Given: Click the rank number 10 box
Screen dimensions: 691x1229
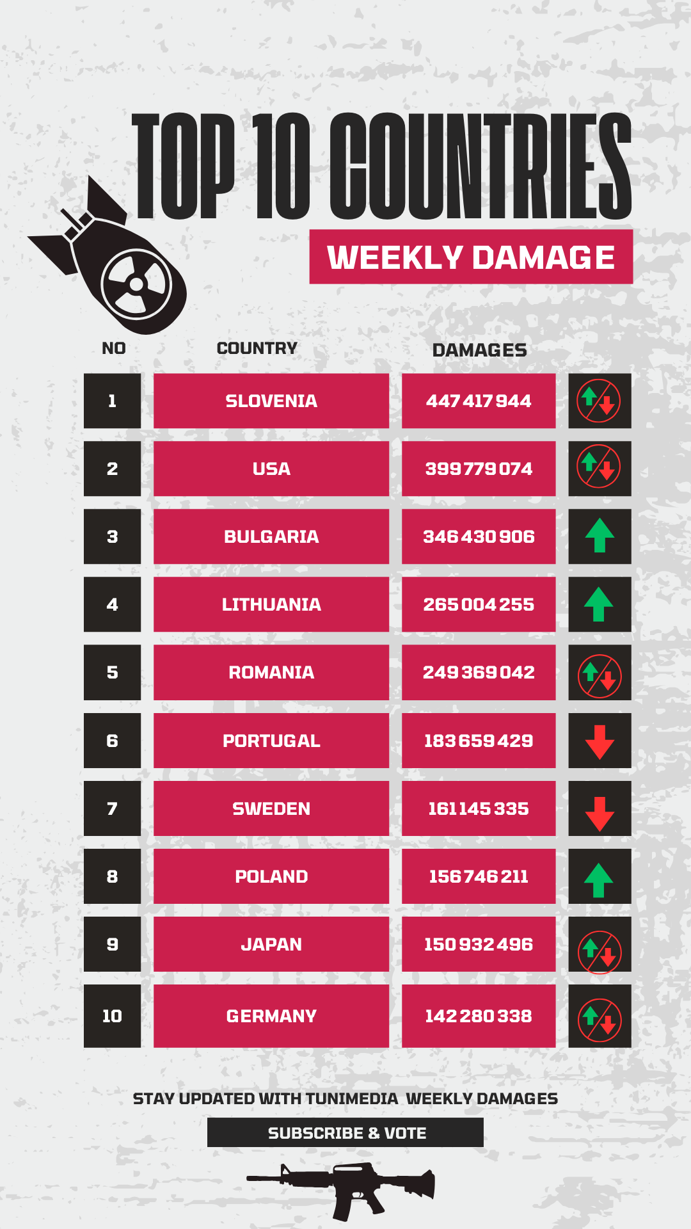Looking at the screenshot, I should pos(112,1016).
